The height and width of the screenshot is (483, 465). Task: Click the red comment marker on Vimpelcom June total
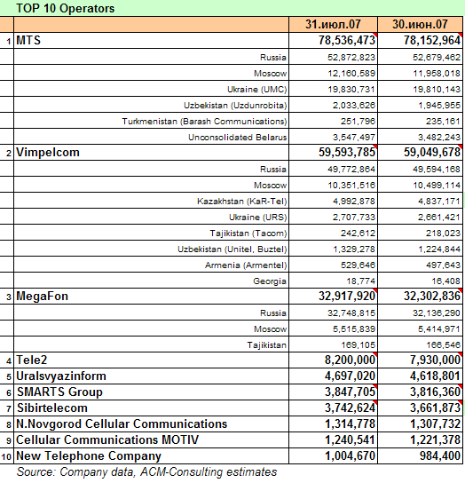click(x=461, y=146)
